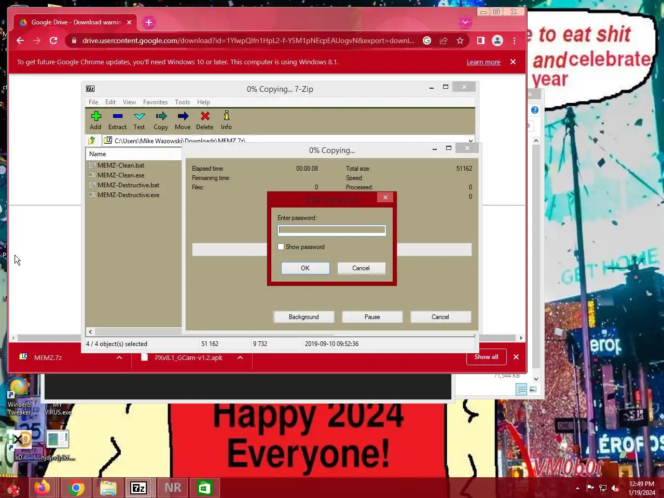Click the Add toolbar icon in 7-Zip
The height and width of the screenshot is (498, 664).
coord(95,120)
